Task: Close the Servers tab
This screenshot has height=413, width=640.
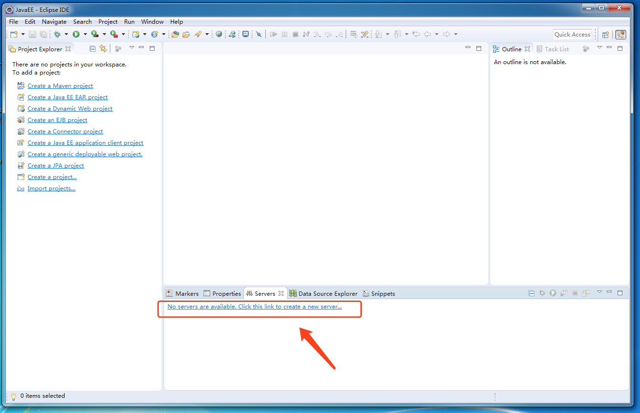Action: coord(281,293)
